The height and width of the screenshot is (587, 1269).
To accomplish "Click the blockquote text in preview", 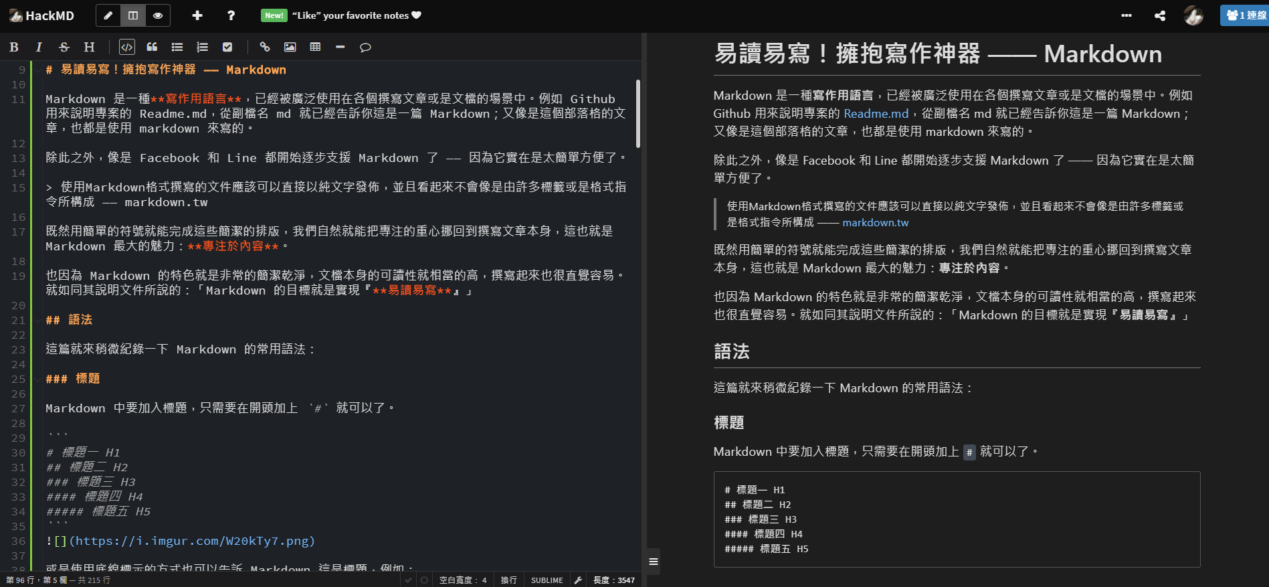I will pyautogui.click(x=955, y=214).
